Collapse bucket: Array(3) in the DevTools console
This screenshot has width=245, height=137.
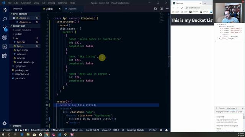pyautogui.click(x=219, y=26)
